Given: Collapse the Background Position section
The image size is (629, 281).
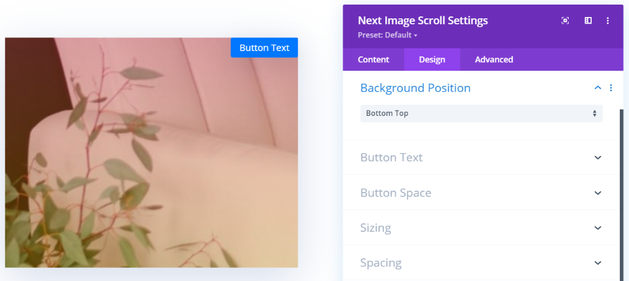Looking at the screenshot, I should [598, 88].
